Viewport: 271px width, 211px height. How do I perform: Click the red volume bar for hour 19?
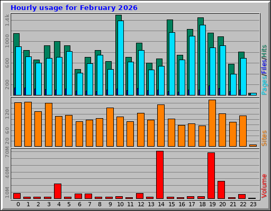pyautogui.click(x=211, y=176)
